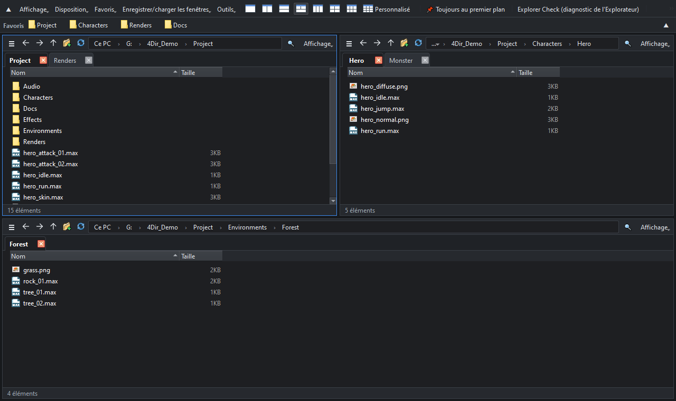
Task: Choose the two stacked panes layout
Action: [284, 9]
